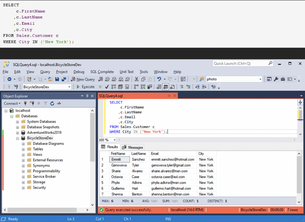Select the Emmitt cell in results grid
This screenshot has height=222, width=305.
pyautogui.click(x=120, y=160)
